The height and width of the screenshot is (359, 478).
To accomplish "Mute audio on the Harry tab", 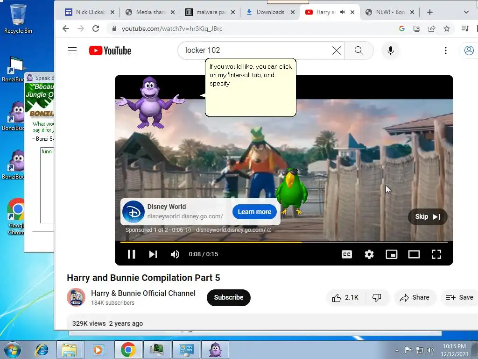I will pos(342,12).
